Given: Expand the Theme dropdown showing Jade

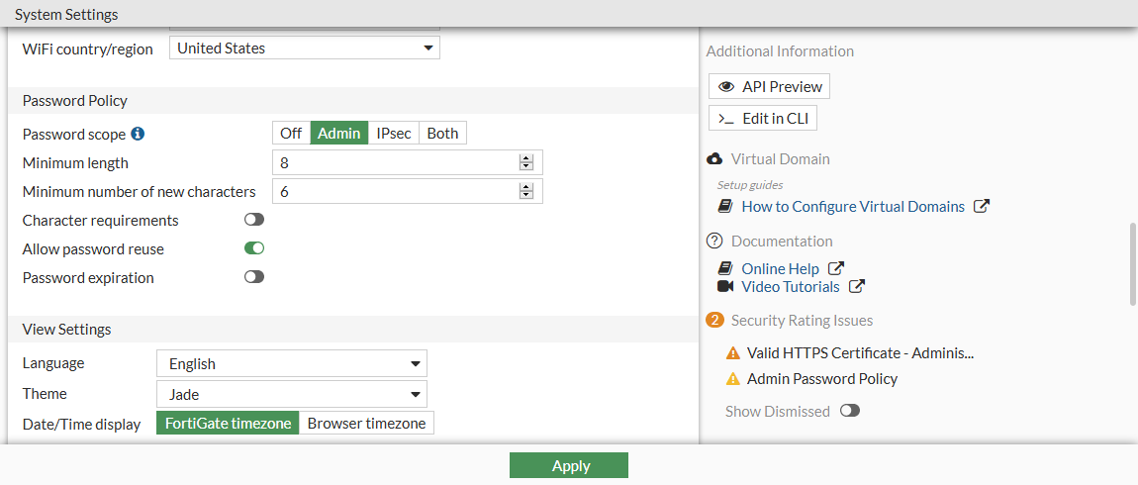Looking at the screenshot, I should pyautogui.click(x=292, y=395).
